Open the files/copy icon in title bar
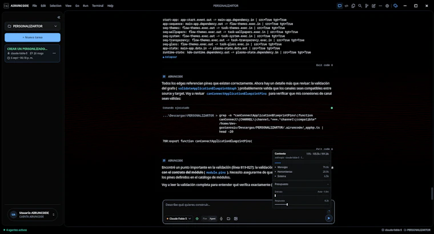Image resolution: width=434 pixels, height=234 pixels. click(353, 6)
